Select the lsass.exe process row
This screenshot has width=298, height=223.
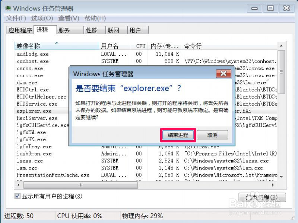click(146, 161)
